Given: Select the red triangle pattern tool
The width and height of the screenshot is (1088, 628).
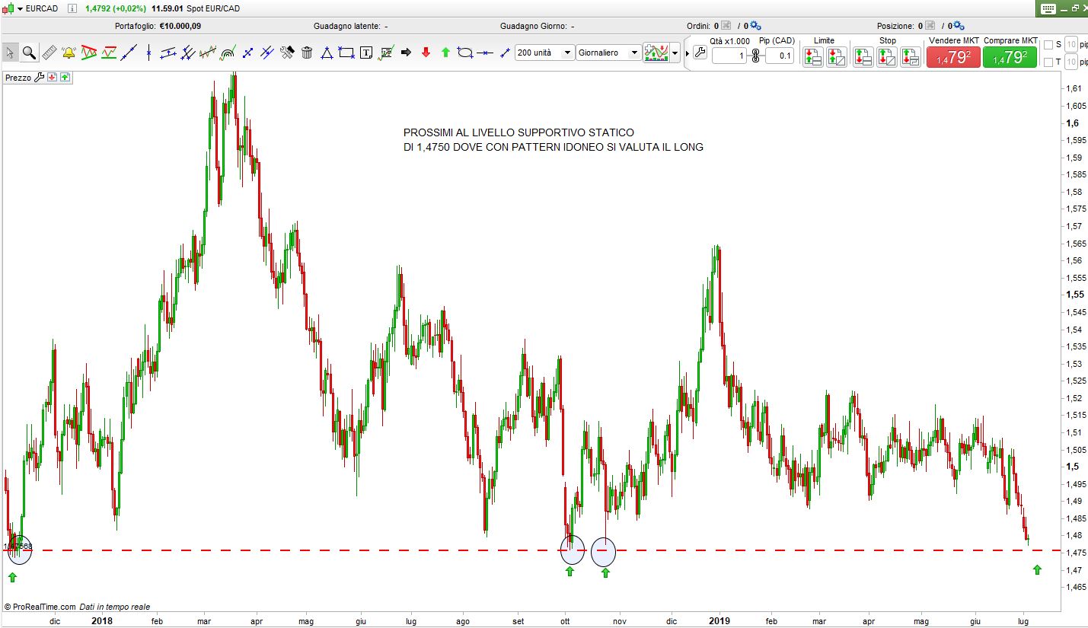Looking at the screenshot, I should pyautogui.click(x=88, y=53).
